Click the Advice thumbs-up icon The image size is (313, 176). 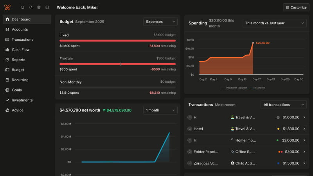(x=7, y=110)
